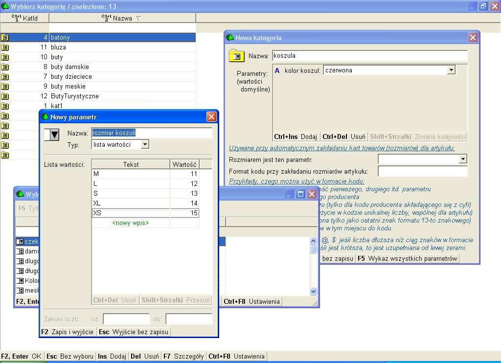Click the scroll up arrow in background list
This screenshot has height=363, width=501.
click(313, 241)
